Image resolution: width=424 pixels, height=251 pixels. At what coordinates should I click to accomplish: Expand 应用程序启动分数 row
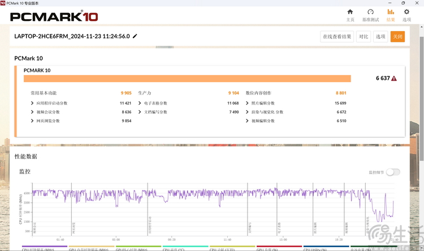(32, 103)
